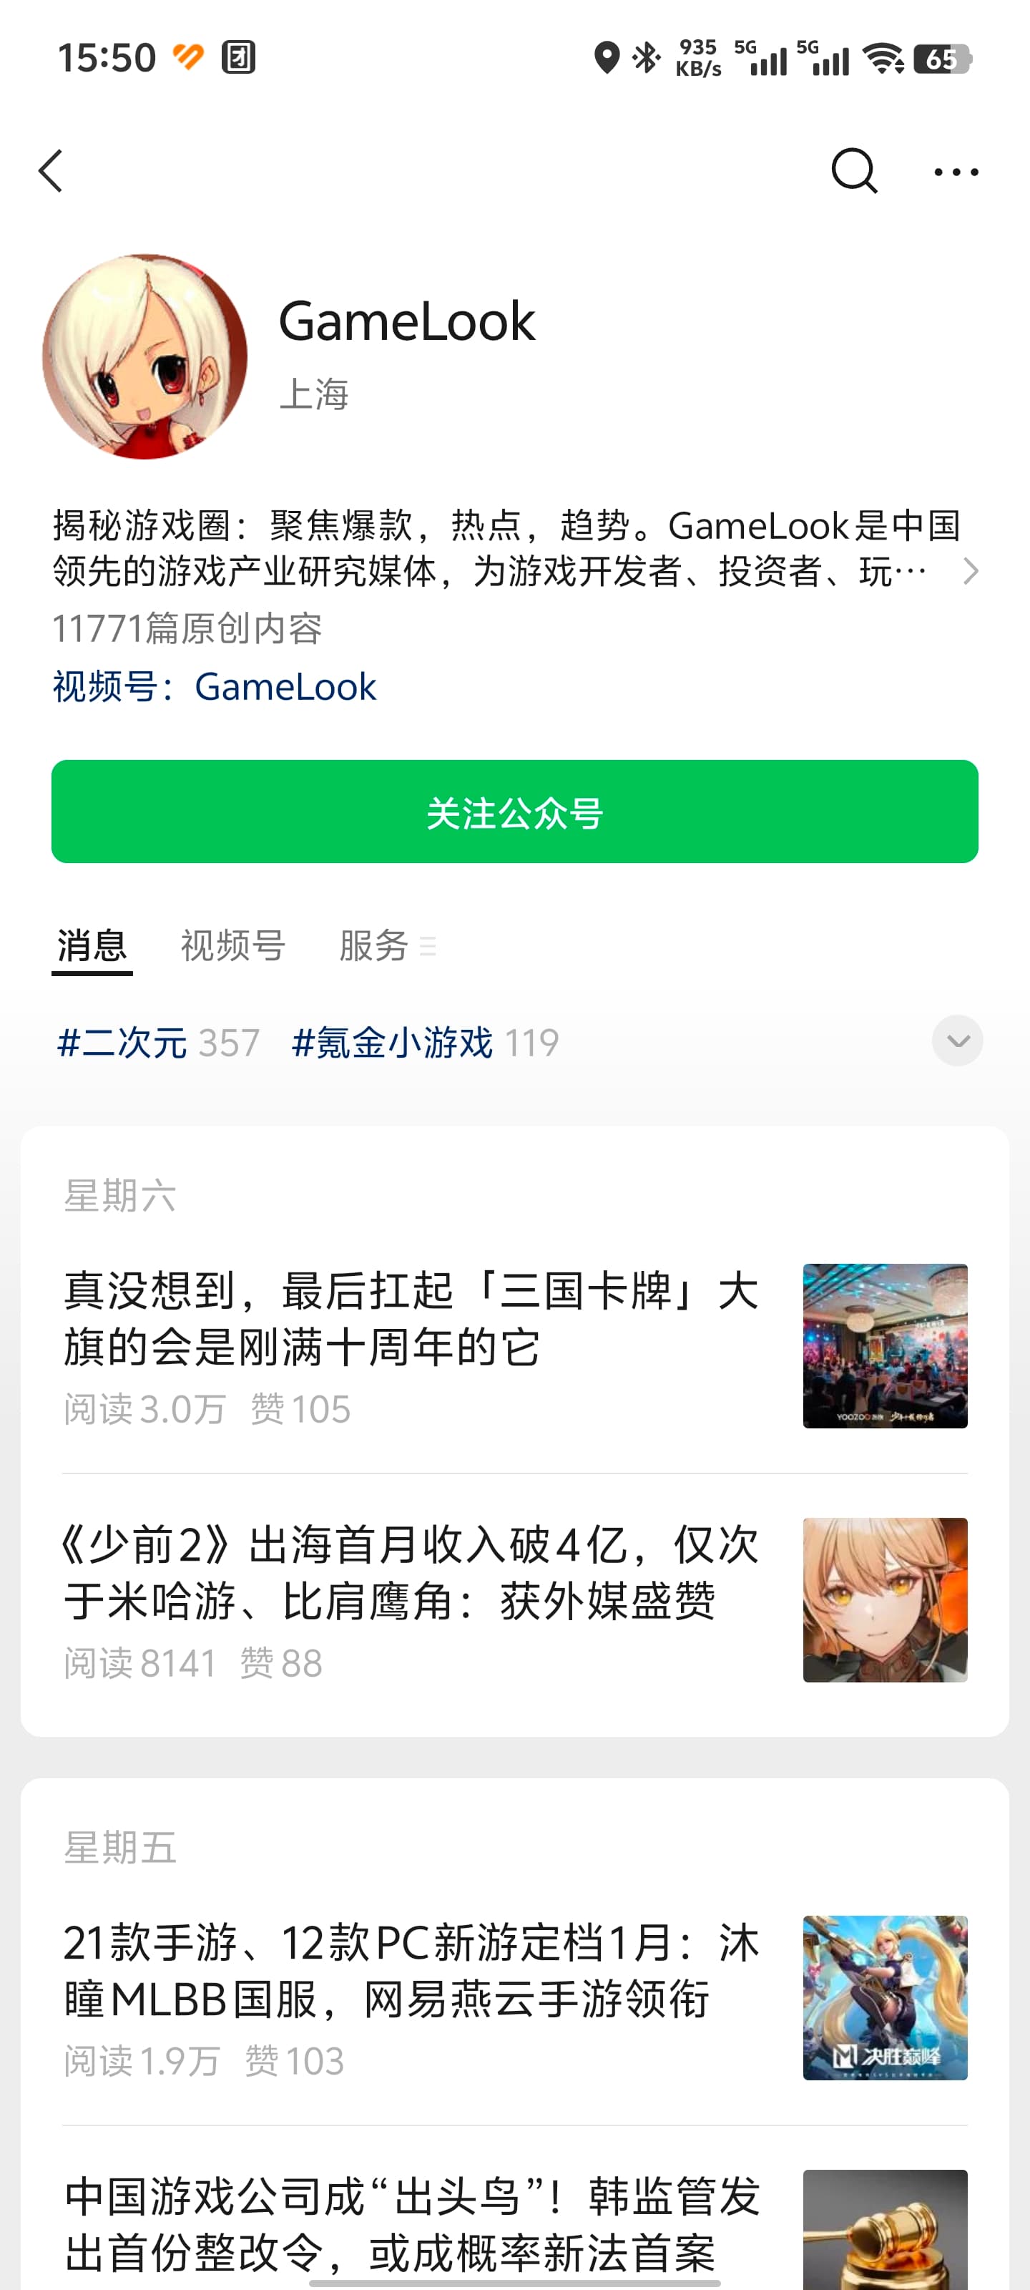
Task: Open the 21款手游 MLBB article thumbnail
Action: 885,1997
